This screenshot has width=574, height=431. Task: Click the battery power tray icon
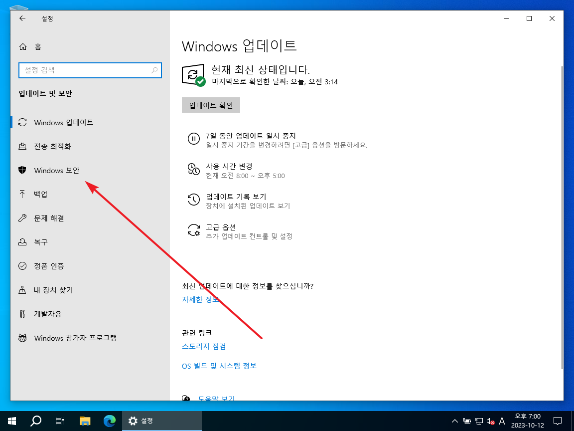(x=466, y=421)
